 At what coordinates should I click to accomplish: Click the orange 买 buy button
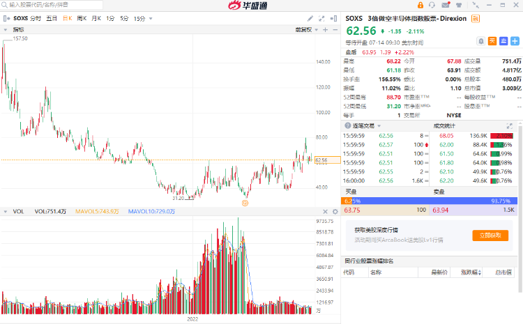point(492,41)
